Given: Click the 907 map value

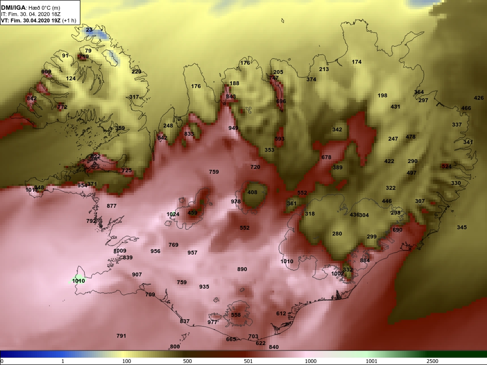Looking at the screenshot, I should coord(137,274).
